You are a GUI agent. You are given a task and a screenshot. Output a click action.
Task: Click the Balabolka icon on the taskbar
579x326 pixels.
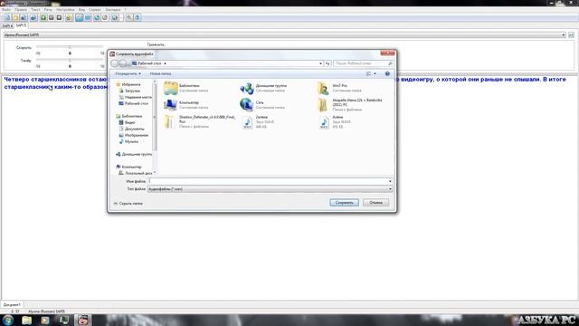(x=82, y=320)
